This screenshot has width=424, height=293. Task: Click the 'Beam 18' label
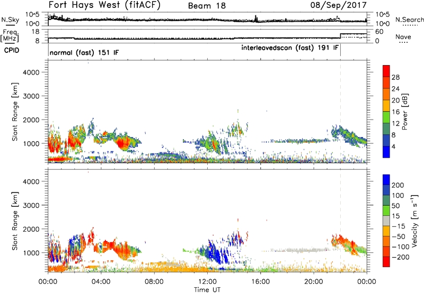(207, 6)
